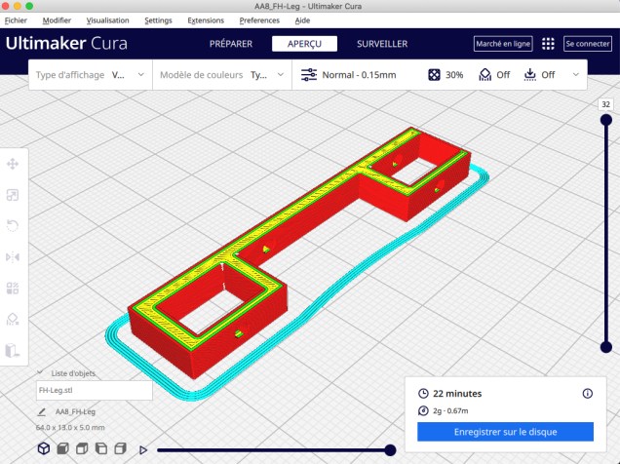Switch to the PRÉPARER tab
Screen dimensions: 620x464
pos(231,44)
